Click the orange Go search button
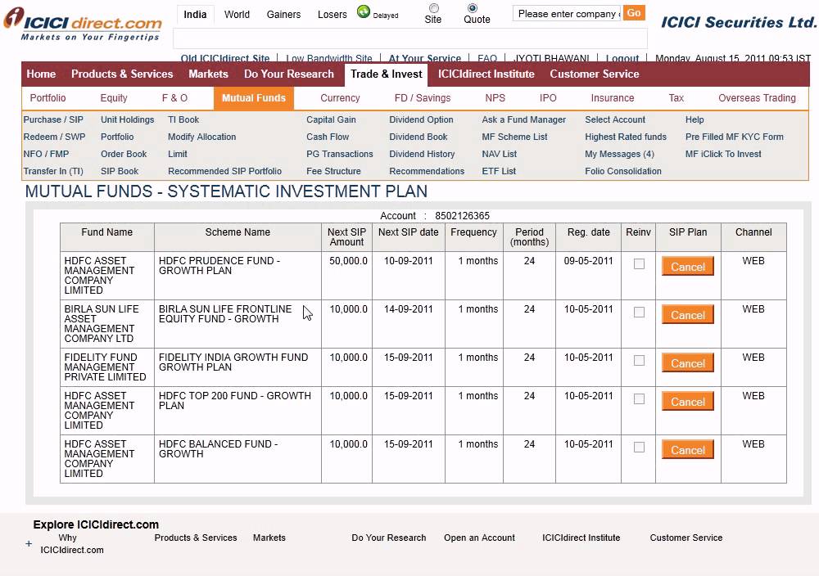This screenshot has height=576, width=819. 634,13
